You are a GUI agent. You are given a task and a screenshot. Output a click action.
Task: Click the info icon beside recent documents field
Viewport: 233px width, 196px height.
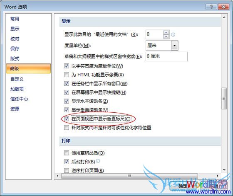pos(173,35)
